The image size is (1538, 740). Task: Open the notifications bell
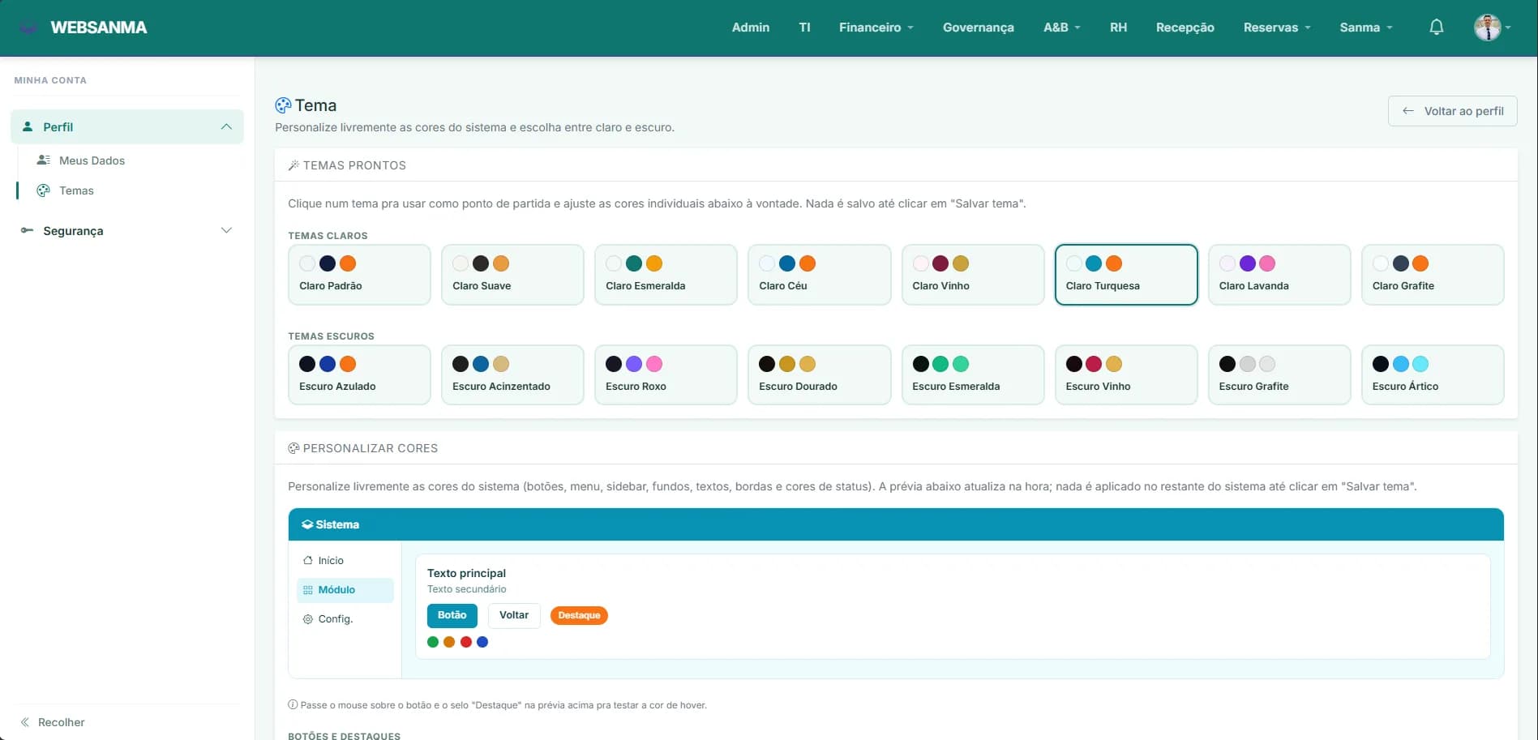pos(1436,28)
